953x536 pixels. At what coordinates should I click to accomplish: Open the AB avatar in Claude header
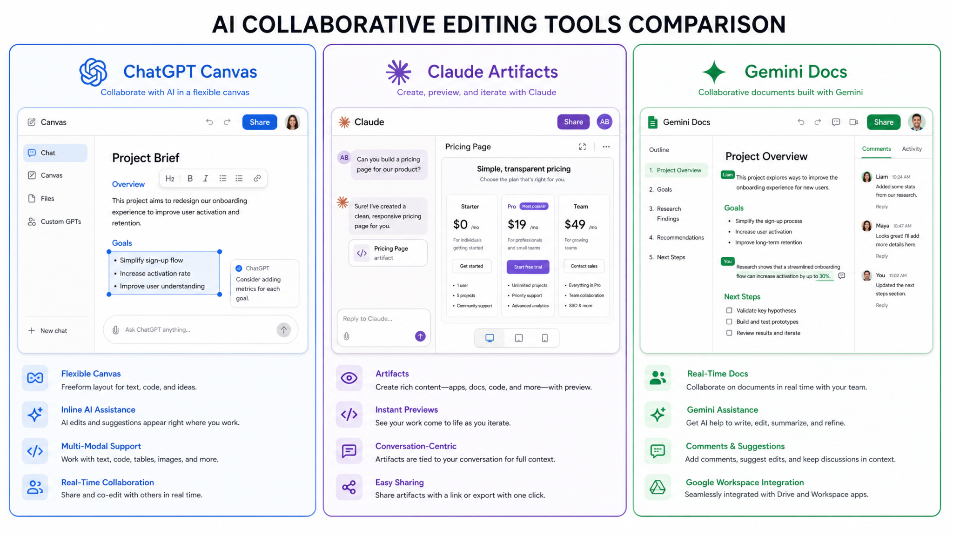[x=604, y=122]
